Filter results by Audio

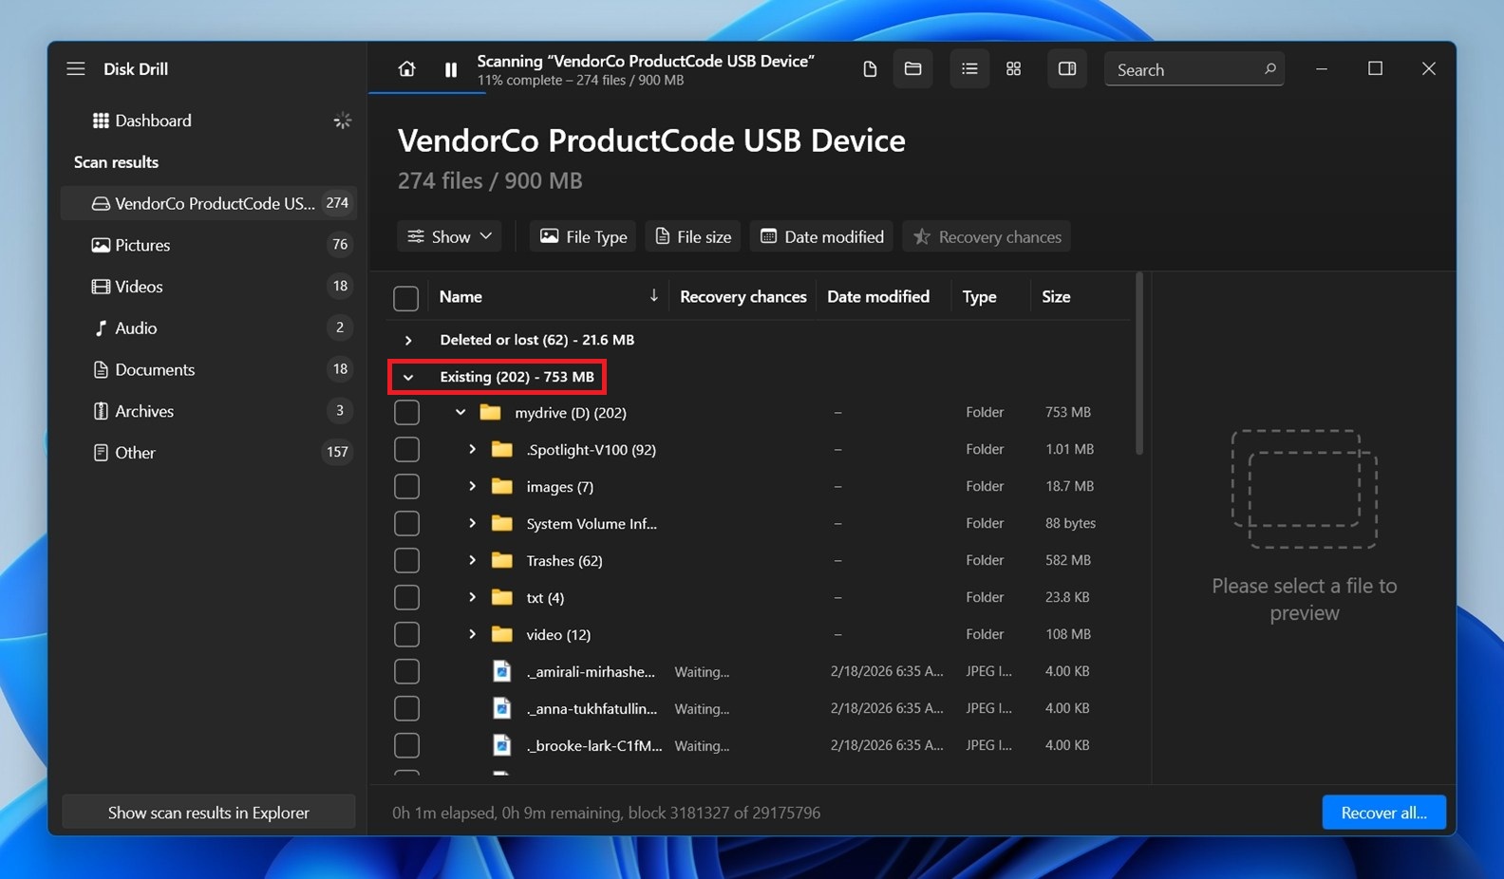pyautogui.click(x=209, y=327)
